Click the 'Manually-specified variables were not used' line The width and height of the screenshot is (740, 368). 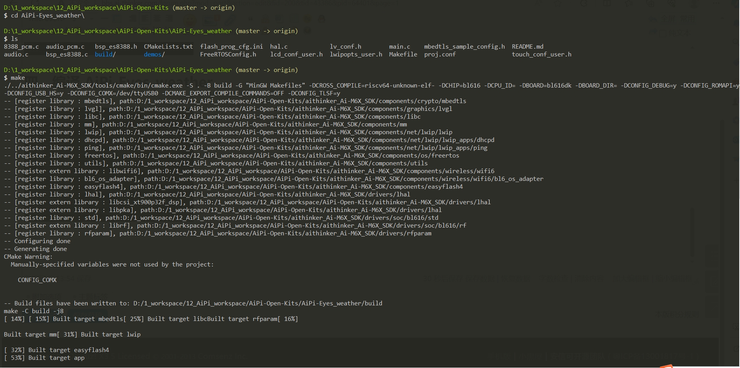click(x=112, y=265)
